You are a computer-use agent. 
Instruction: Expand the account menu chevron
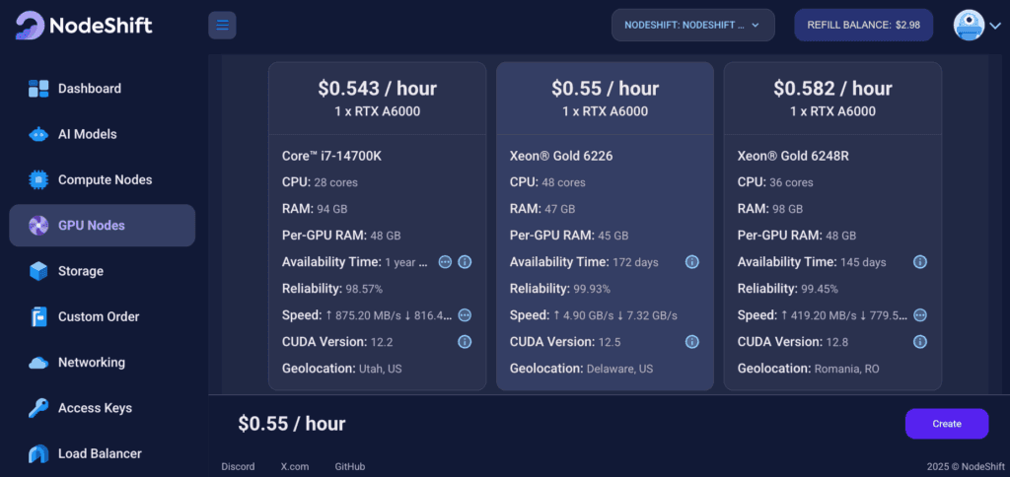point(995,26)
